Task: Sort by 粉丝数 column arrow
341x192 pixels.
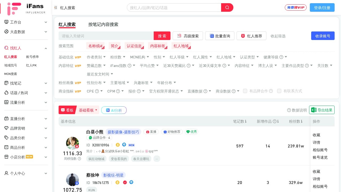Action: pyautogui.click(x=302, y=121)
